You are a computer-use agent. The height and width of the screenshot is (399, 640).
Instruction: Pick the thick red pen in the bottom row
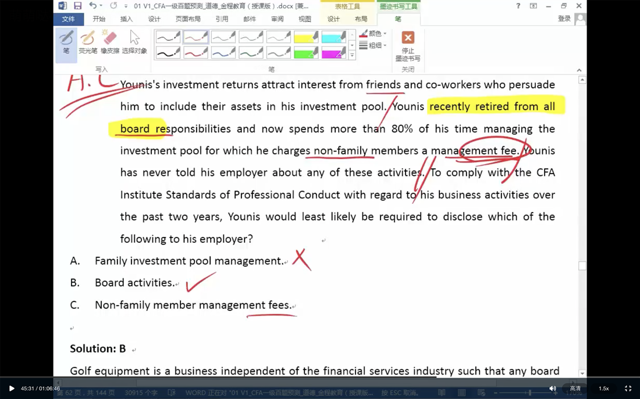tap(195, 53)
